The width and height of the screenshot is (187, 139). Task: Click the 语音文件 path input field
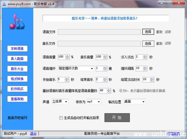click(x=99, y=32)
